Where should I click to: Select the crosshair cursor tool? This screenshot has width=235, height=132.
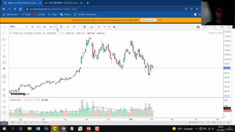tap(4, 27)
